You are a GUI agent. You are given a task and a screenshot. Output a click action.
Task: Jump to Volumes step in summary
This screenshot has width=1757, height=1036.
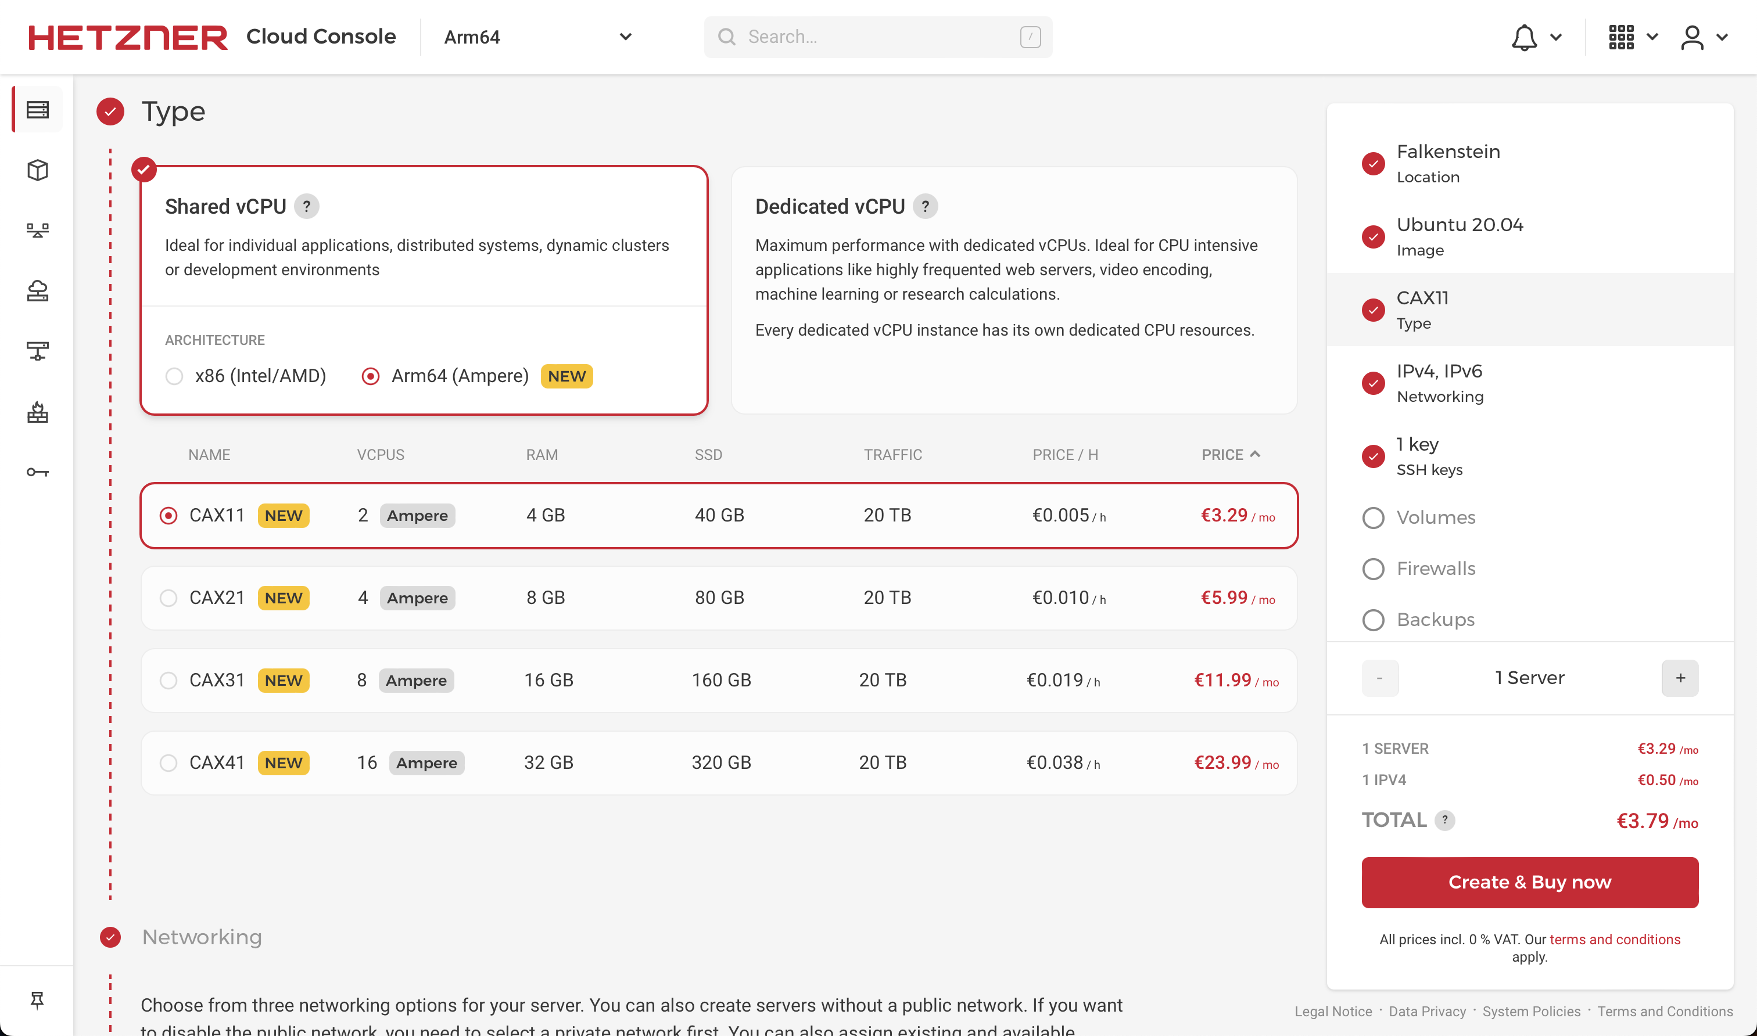pos(1435,518)
